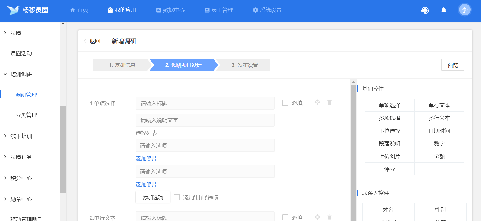Image resolution: width=481 pixels, height=221 pixels.
Task: Expand the 积分中心 sidebar section
Action: point(5,178)
